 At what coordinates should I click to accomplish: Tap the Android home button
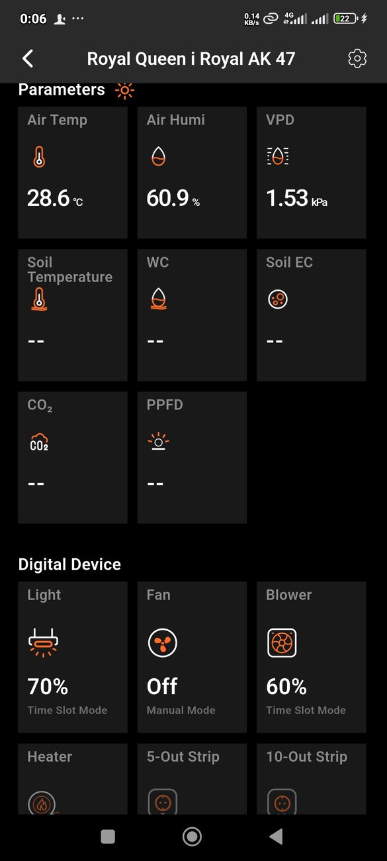(x=192, y=836)
